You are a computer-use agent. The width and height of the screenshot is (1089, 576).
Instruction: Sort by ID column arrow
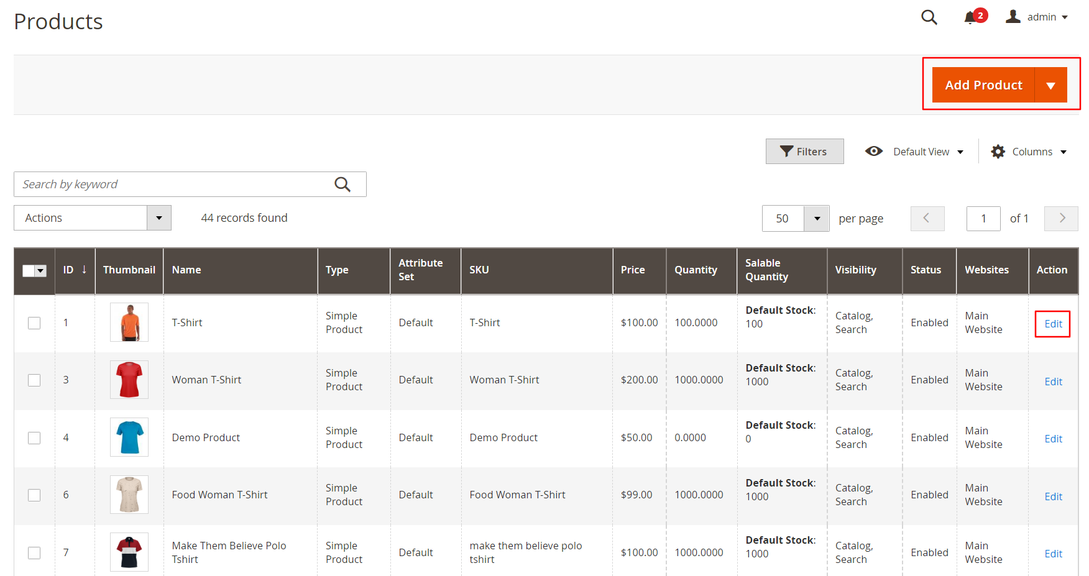[x=84, y=270]
